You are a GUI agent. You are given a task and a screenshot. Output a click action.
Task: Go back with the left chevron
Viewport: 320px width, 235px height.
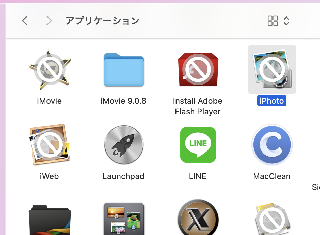tap(25, 21)
